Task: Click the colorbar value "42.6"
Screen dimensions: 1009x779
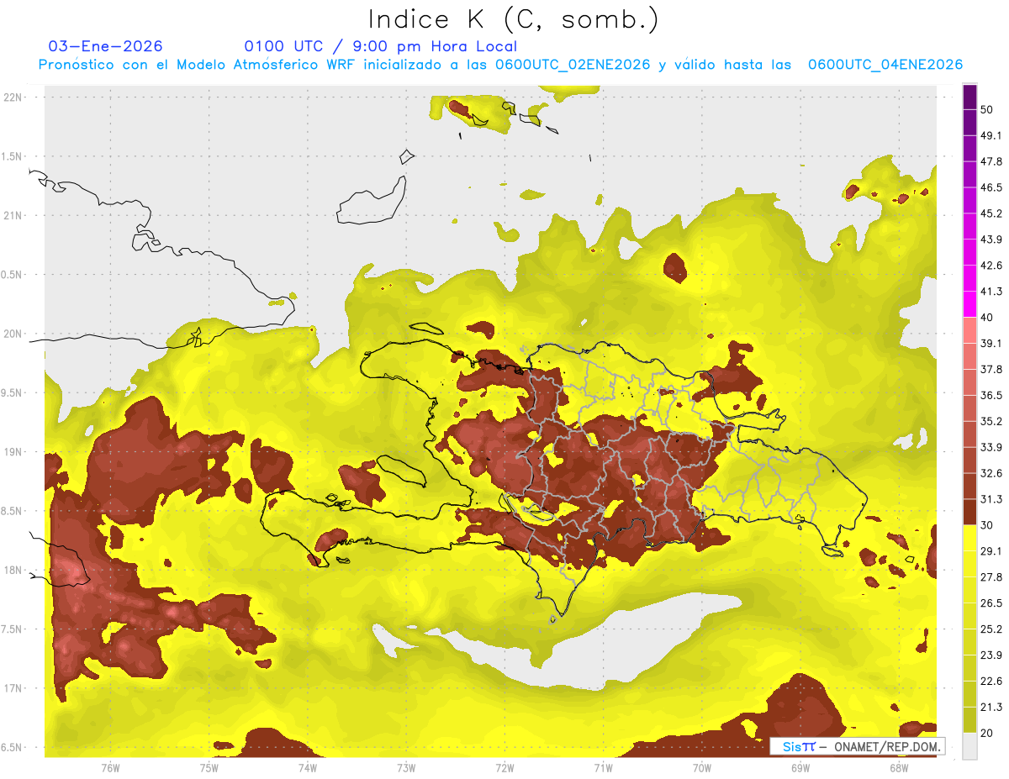Action: click(x=991, y=266)
